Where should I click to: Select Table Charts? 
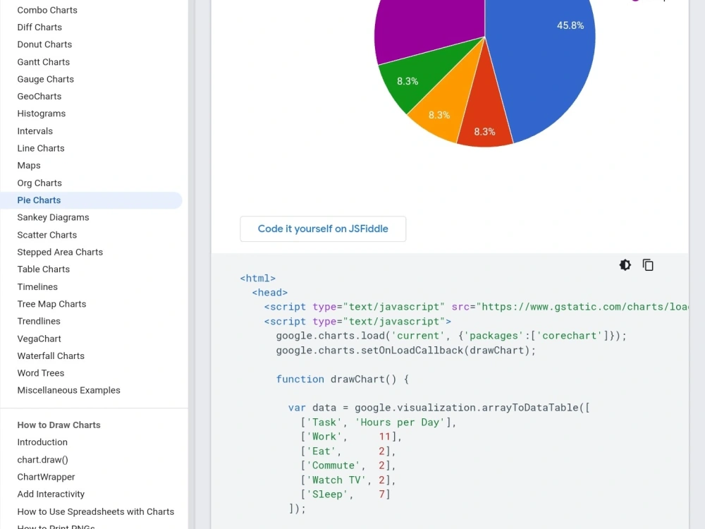point(44,269)
